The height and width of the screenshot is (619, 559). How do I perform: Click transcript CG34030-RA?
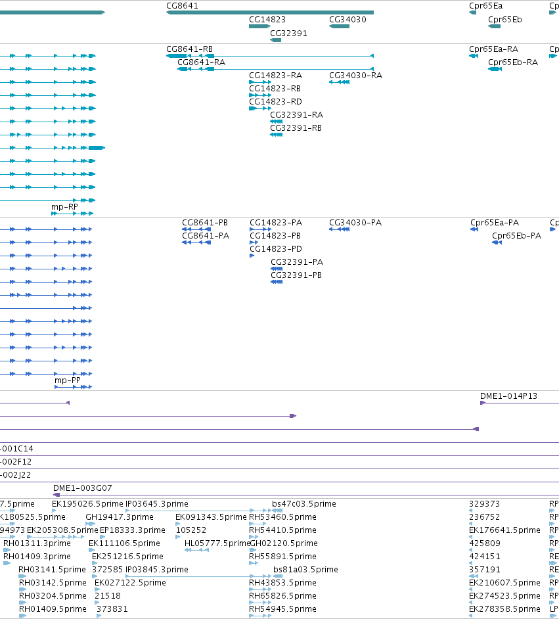click(x=339, y=82)
